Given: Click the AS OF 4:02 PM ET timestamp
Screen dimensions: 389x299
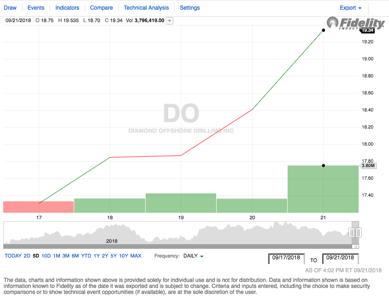Looking at the screenshot, I should point(343,270).
